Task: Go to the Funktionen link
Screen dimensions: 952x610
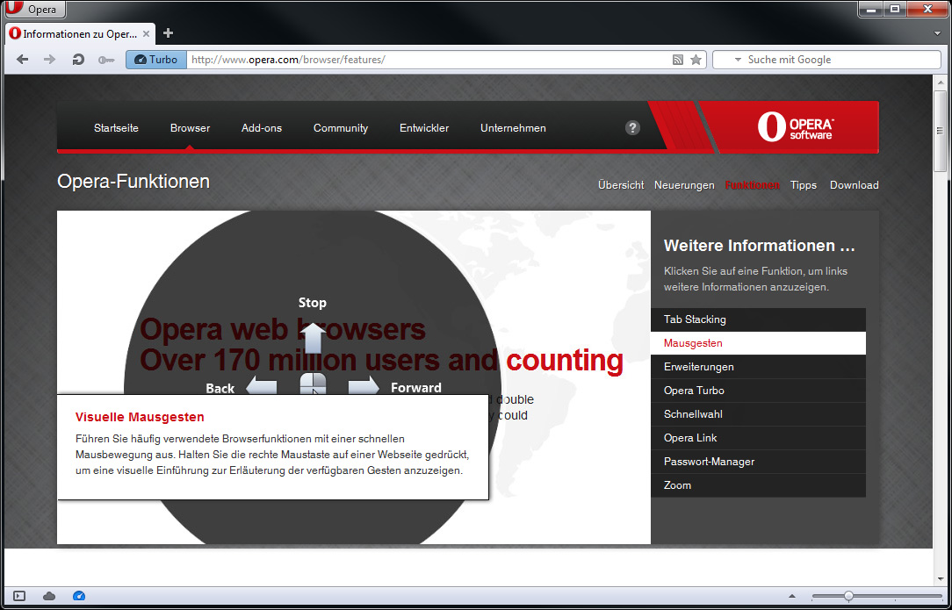Action: 753,185
